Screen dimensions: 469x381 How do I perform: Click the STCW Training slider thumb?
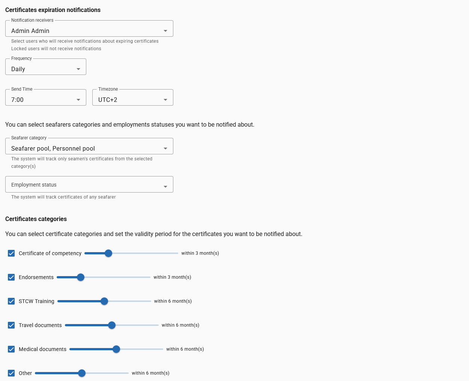[x=104, y=301]
